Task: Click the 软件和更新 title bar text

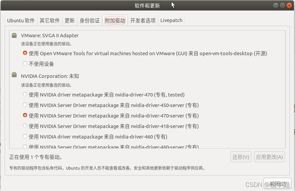Action: 147,6
